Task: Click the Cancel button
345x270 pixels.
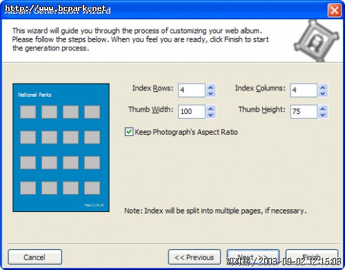Action: point(35,257)
